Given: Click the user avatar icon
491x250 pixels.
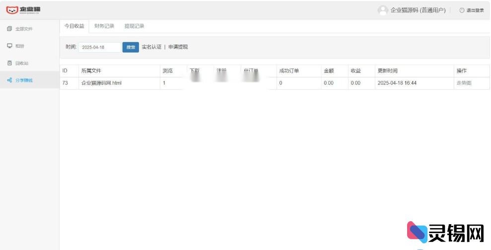Looking at the screenshot, I should [383, 10].
